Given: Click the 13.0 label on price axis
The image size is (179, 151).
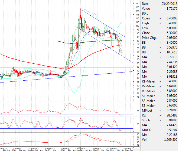Looking at the screenshot, I should tap(137, 3).
